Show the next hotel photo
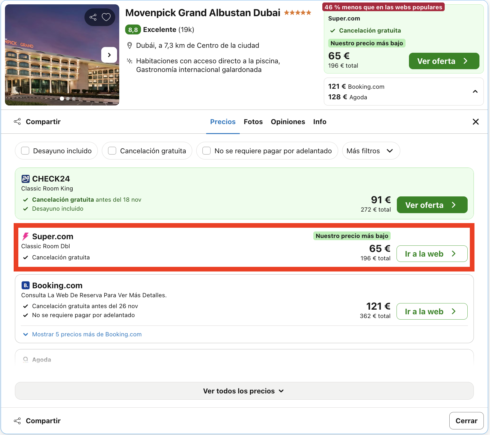This screenshot has width=490, height=435. coord(109,55)
